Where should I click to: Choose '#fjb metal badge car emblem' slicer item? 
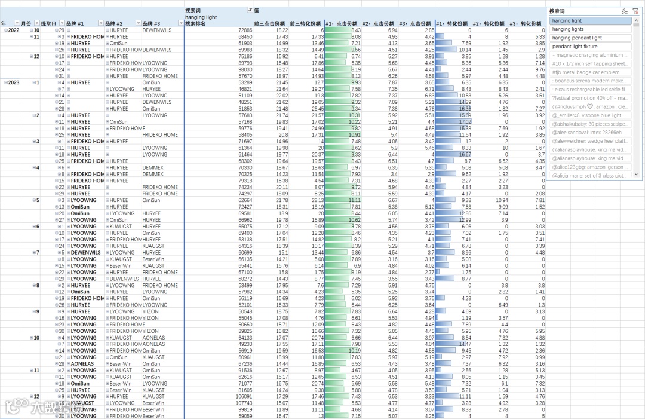click(590, 72)
